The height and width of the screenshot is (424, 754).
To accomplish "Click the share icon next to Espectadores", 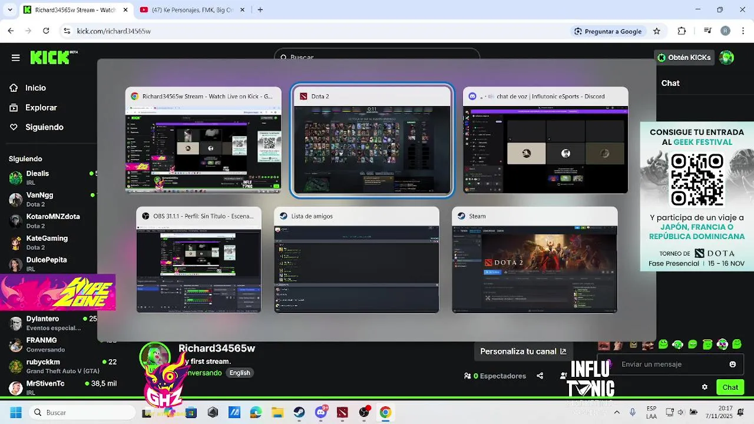I will (540, 376).
